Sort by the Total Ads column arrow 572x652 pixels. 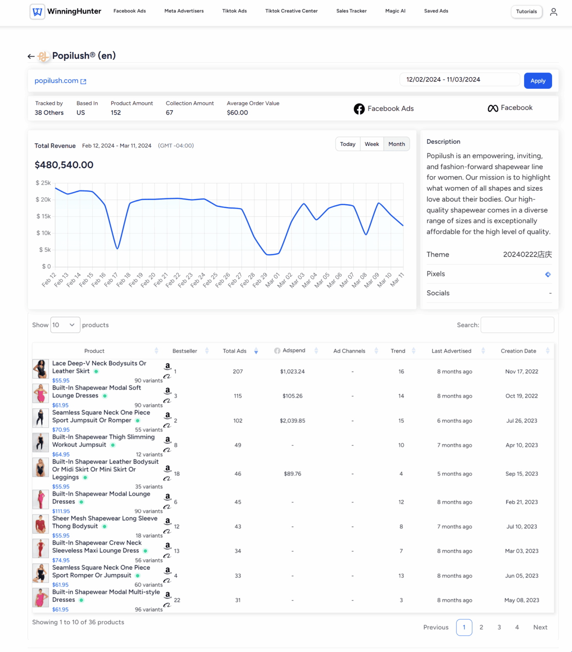[256, 351]
